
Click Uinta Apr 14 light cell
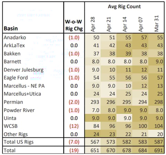point(124,118)
